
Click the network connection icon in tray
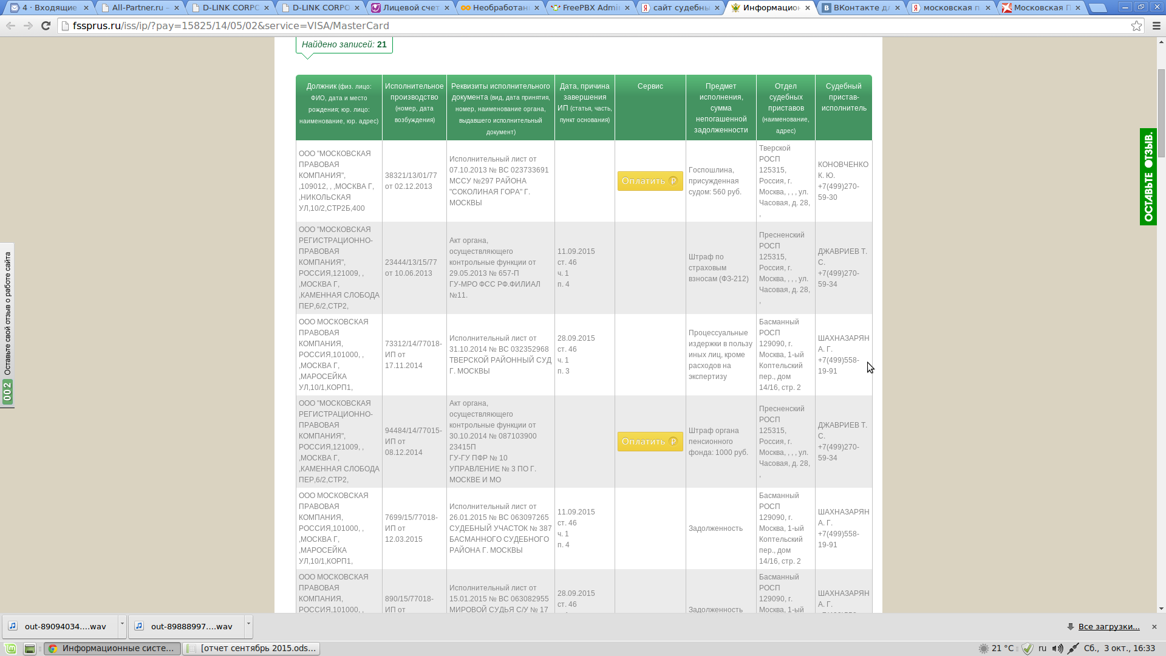click(1073, 648)
